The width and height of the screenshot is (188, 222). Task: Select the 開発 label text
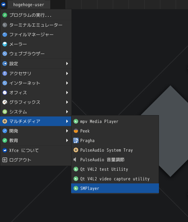[x=14, y=131]
